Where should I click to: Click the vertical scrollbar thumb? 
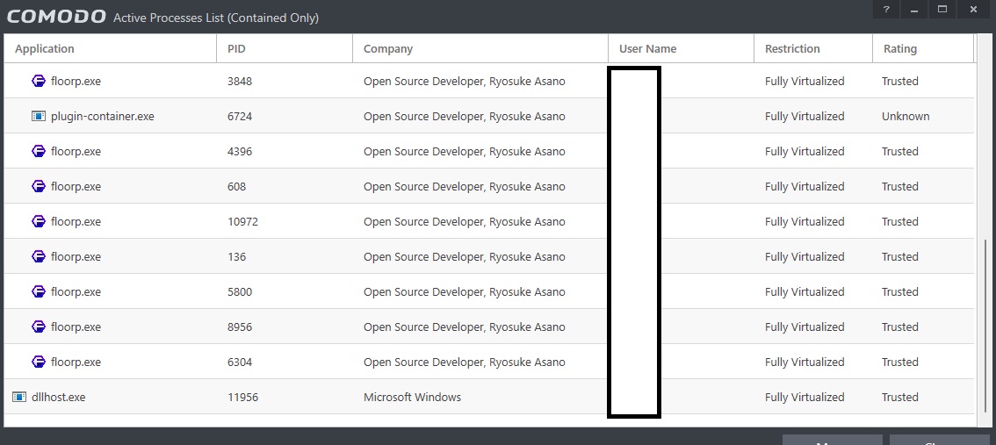pos(986,327)
